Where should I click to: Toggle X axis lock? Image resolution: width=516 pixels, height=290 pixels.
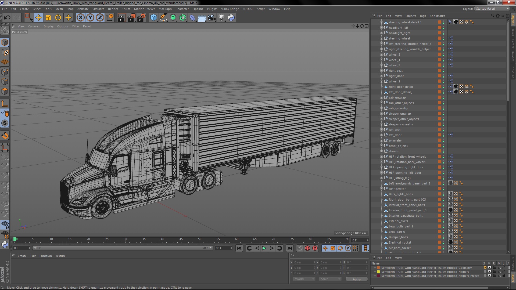click(x=80, y=18)
